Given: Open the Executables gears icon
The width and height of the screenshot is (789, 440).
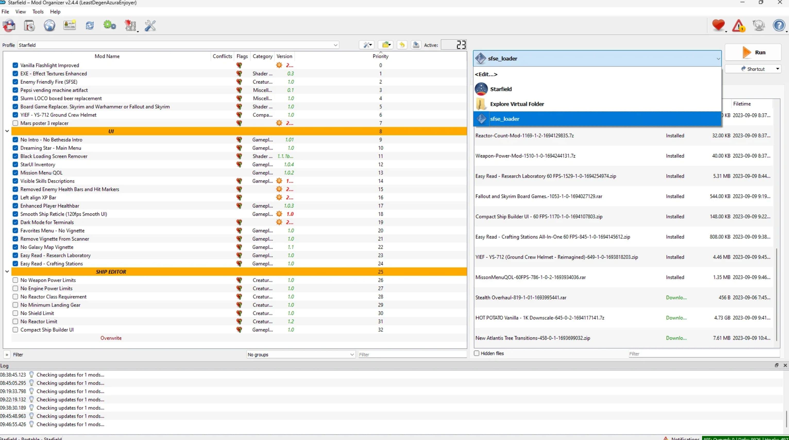Looking at the screenshot, I should pos(110,26).
